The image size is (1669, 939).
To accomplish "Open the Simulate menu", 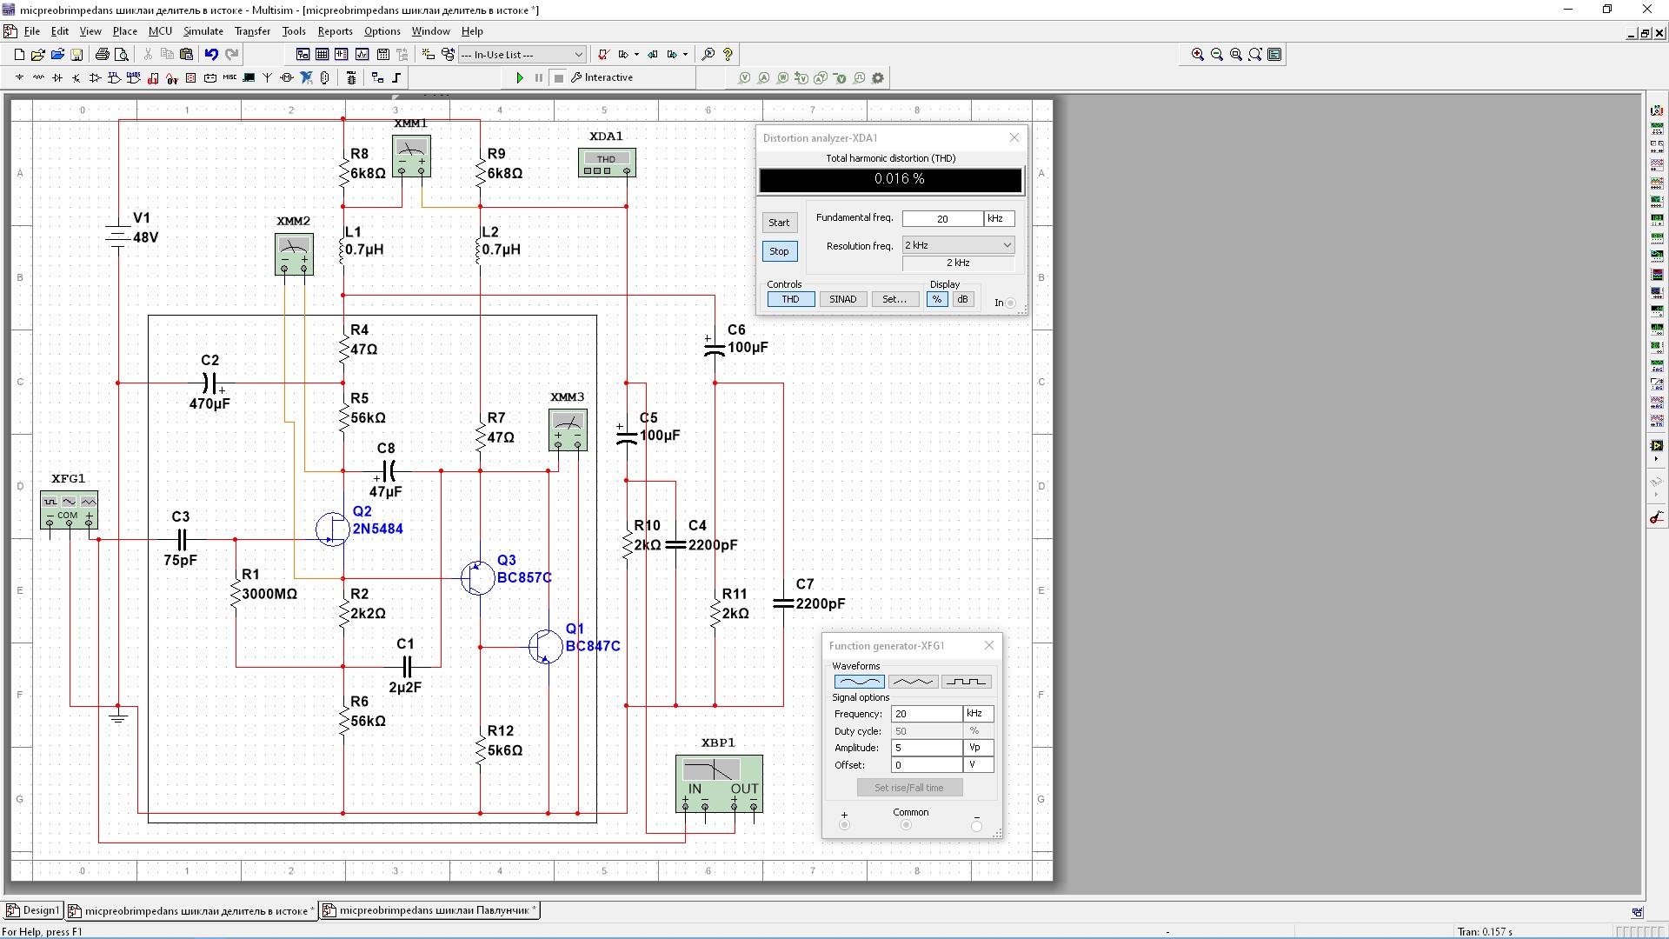I will coord(203,31).
